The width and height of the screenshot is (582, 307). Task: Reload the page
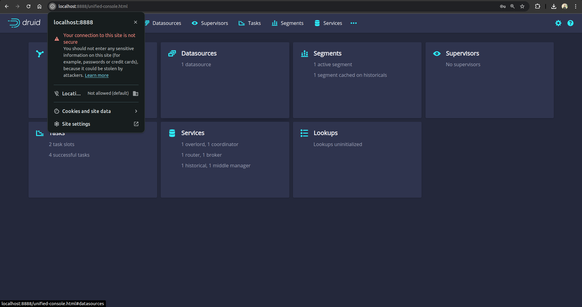(x=29, y=6)
